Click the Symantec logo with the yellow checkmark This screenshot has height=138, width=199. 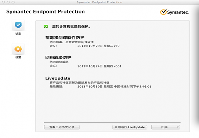tap(174, 12)
